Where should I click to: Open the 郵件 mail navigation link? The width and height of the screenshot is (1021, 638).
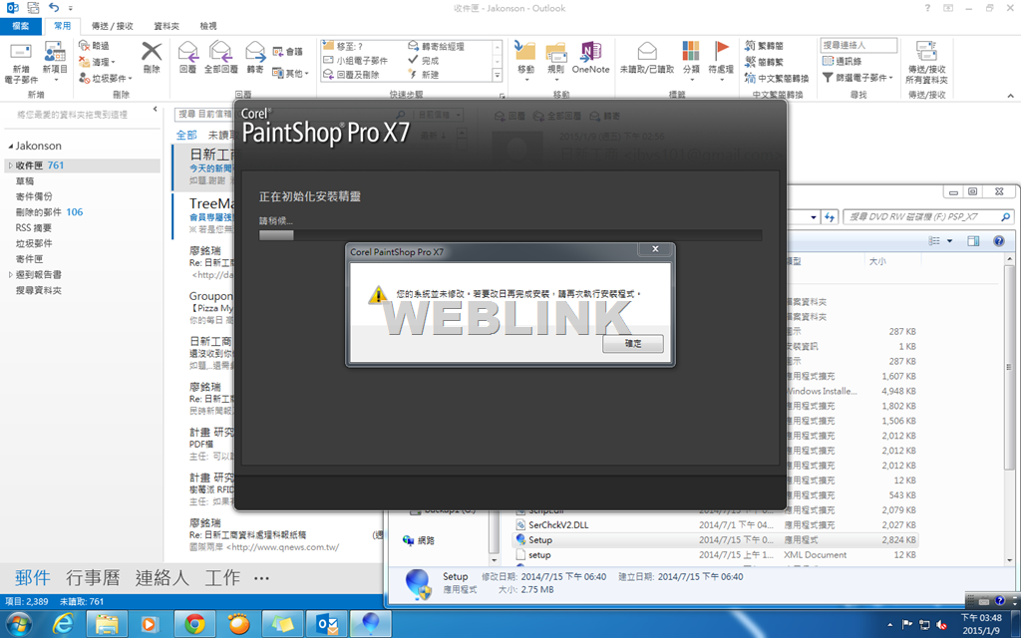pos(33,577)
